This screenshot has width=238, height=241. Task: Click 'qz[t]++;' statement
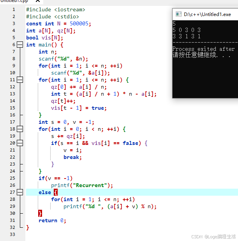point(63,101)
